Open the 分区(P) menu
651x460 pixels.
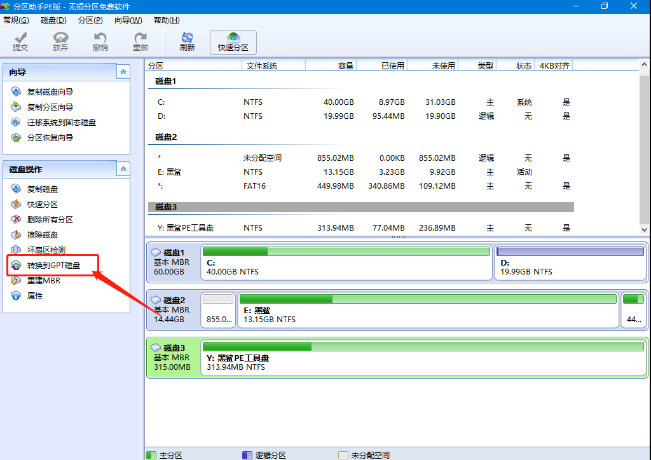(x=90, y=20)
